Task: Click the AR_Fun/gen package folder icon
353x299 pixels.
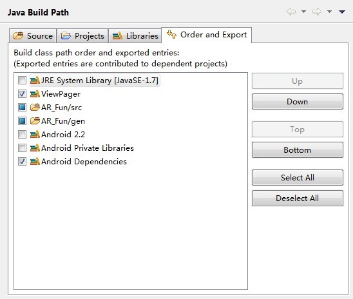Action: tap(35, 121)
